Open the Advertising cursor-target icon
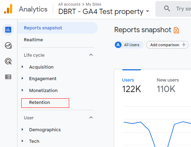The width and height of the screenshot is (191, 147). 8,61
